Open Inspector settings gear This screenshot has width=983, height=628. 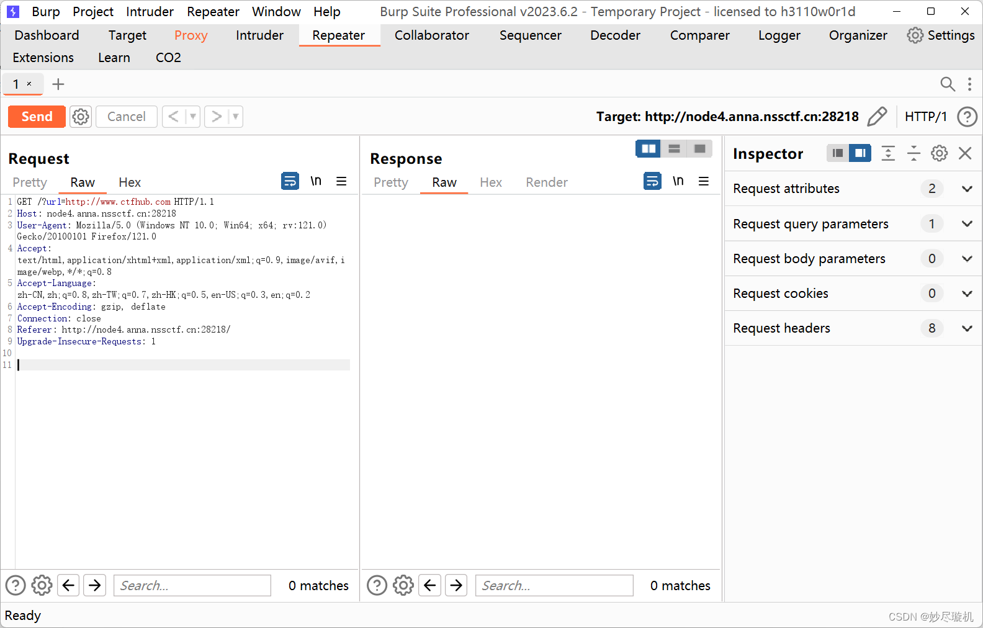click(940, 153)
